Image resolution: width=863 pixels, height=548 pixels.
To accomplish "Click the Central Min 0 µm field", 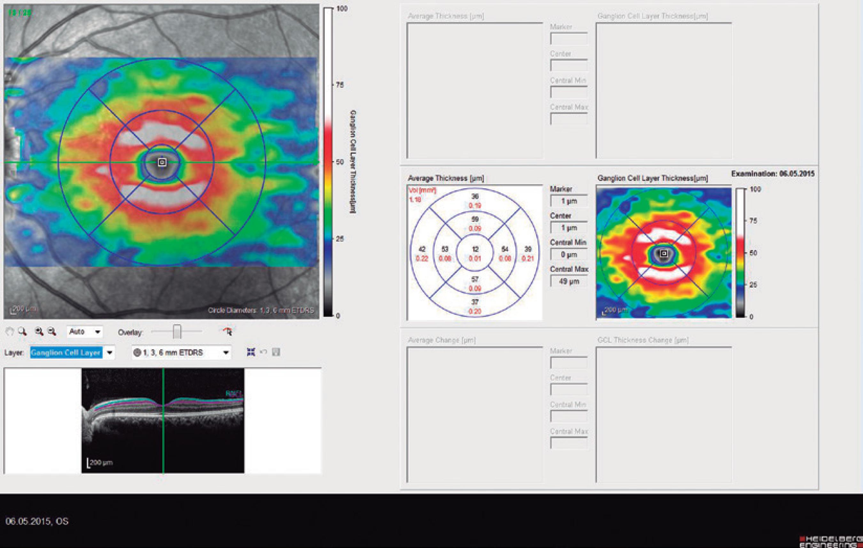I will click(569, 255).
